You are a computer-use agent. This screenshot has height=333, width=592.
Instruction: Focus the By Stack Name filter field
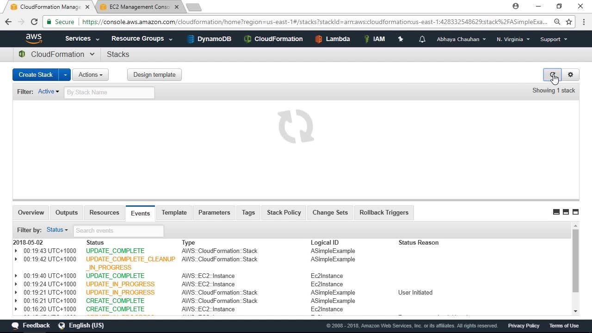click(x=109, y=92)
